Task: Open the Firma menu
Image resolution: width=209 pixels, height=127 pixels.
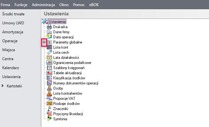Action: [5, 5]
